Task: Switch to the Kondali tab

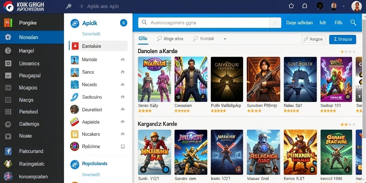Action: (203, 39)
